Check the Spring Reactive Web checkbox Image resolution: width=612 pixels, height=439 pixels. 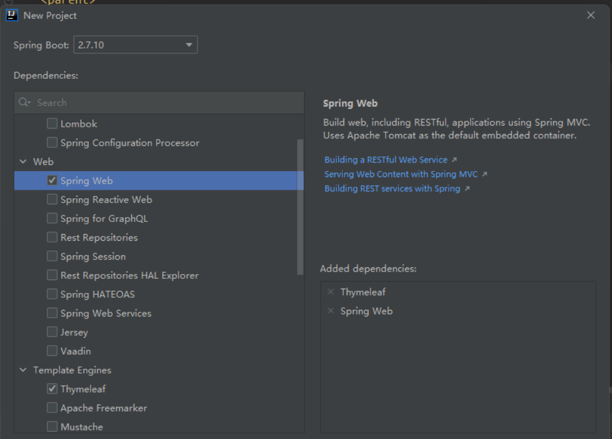pyautogui.click(x=52, y=199)
